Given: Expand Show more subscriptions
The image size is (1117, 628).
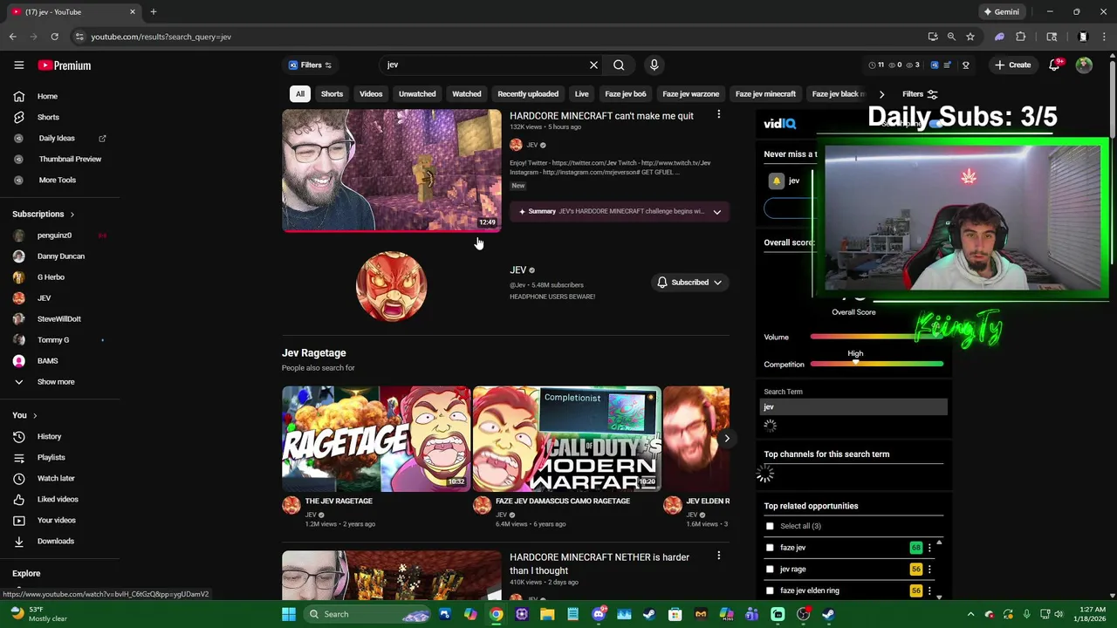Looking at the screenshot, I should pyautogui.click(x=56, y=382).
